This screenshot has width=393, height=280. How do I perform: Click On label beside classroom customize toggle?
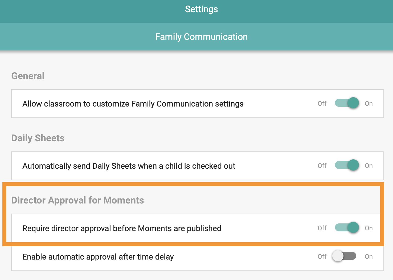click(369, 103)
